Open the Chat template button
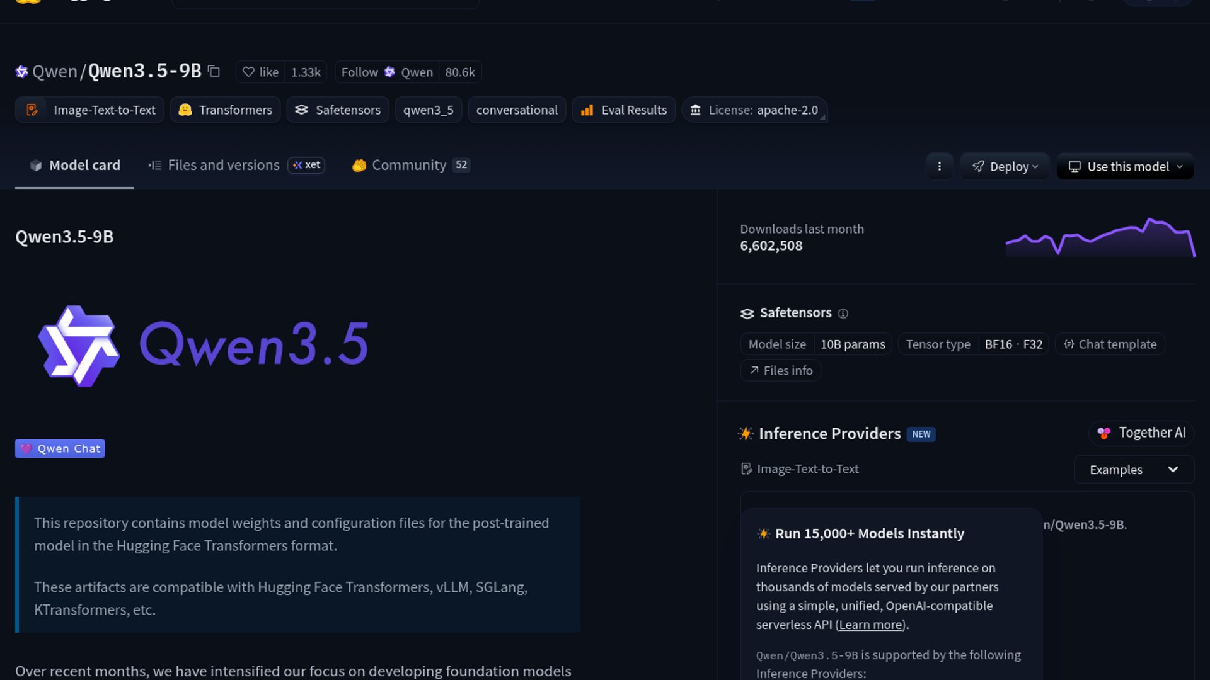 (x=1110, y=344)
